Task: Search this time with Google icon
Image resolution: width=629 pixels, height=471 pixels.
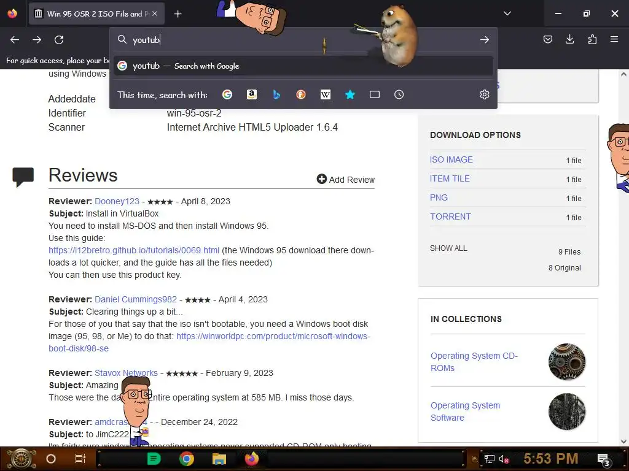Action: click(x=227, y=94)
